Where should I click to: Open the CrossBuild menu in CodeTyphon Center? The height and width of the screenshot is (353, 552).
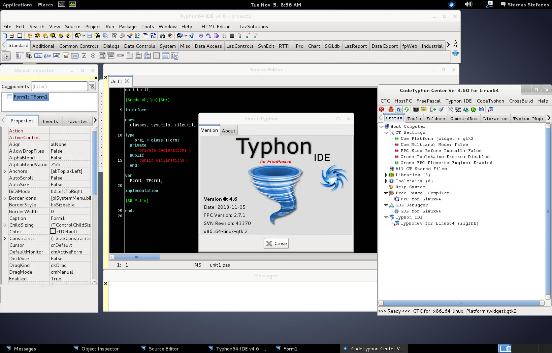[521, 101]
